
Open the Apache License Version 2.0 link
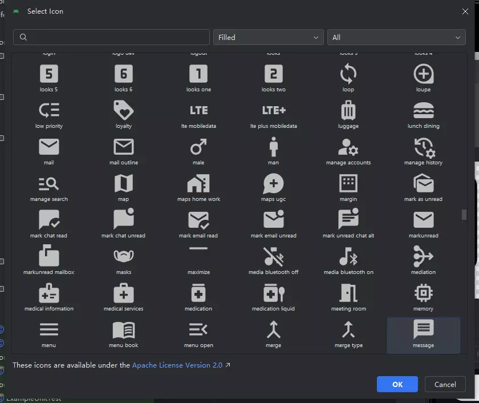click(x=177, y=365)
